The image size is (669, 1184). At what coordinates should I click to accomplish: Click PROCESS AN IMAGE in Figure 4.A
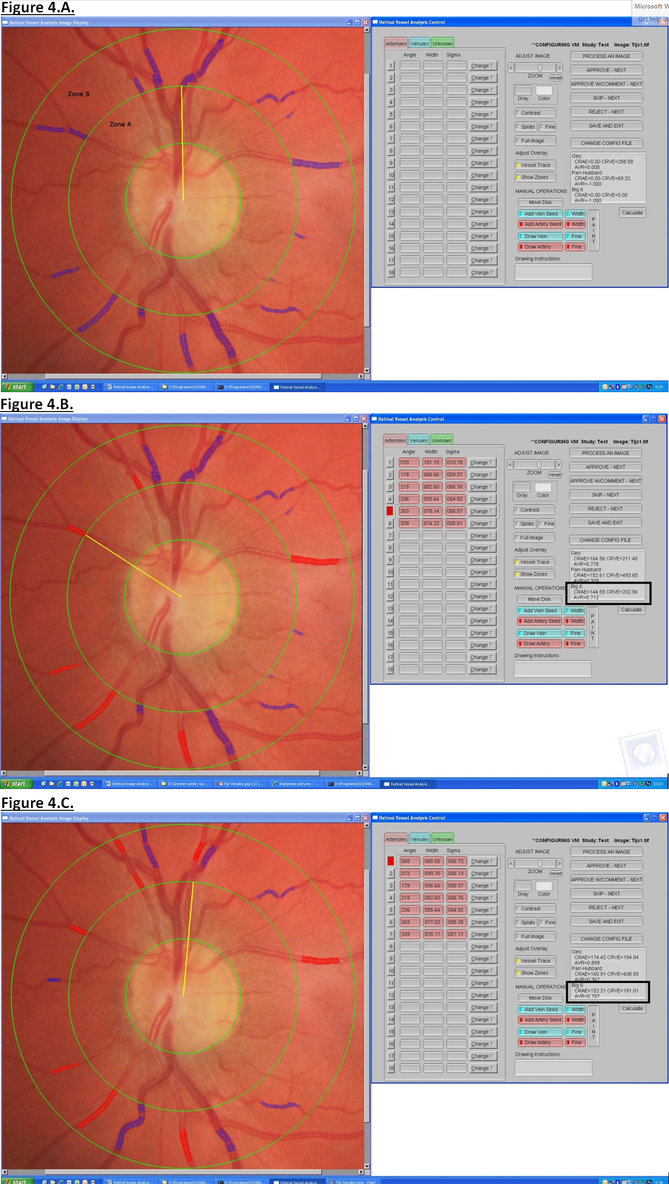pos(606,56)
